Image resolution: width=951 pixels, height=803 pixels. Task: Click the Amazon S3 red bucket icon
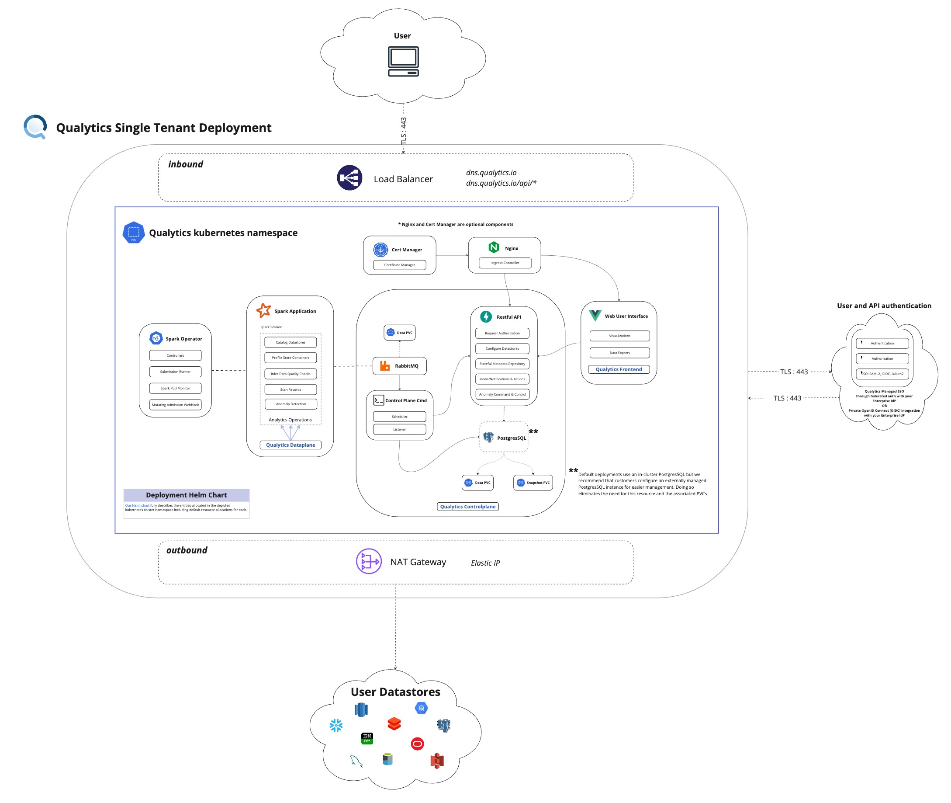tap(436, 761)
